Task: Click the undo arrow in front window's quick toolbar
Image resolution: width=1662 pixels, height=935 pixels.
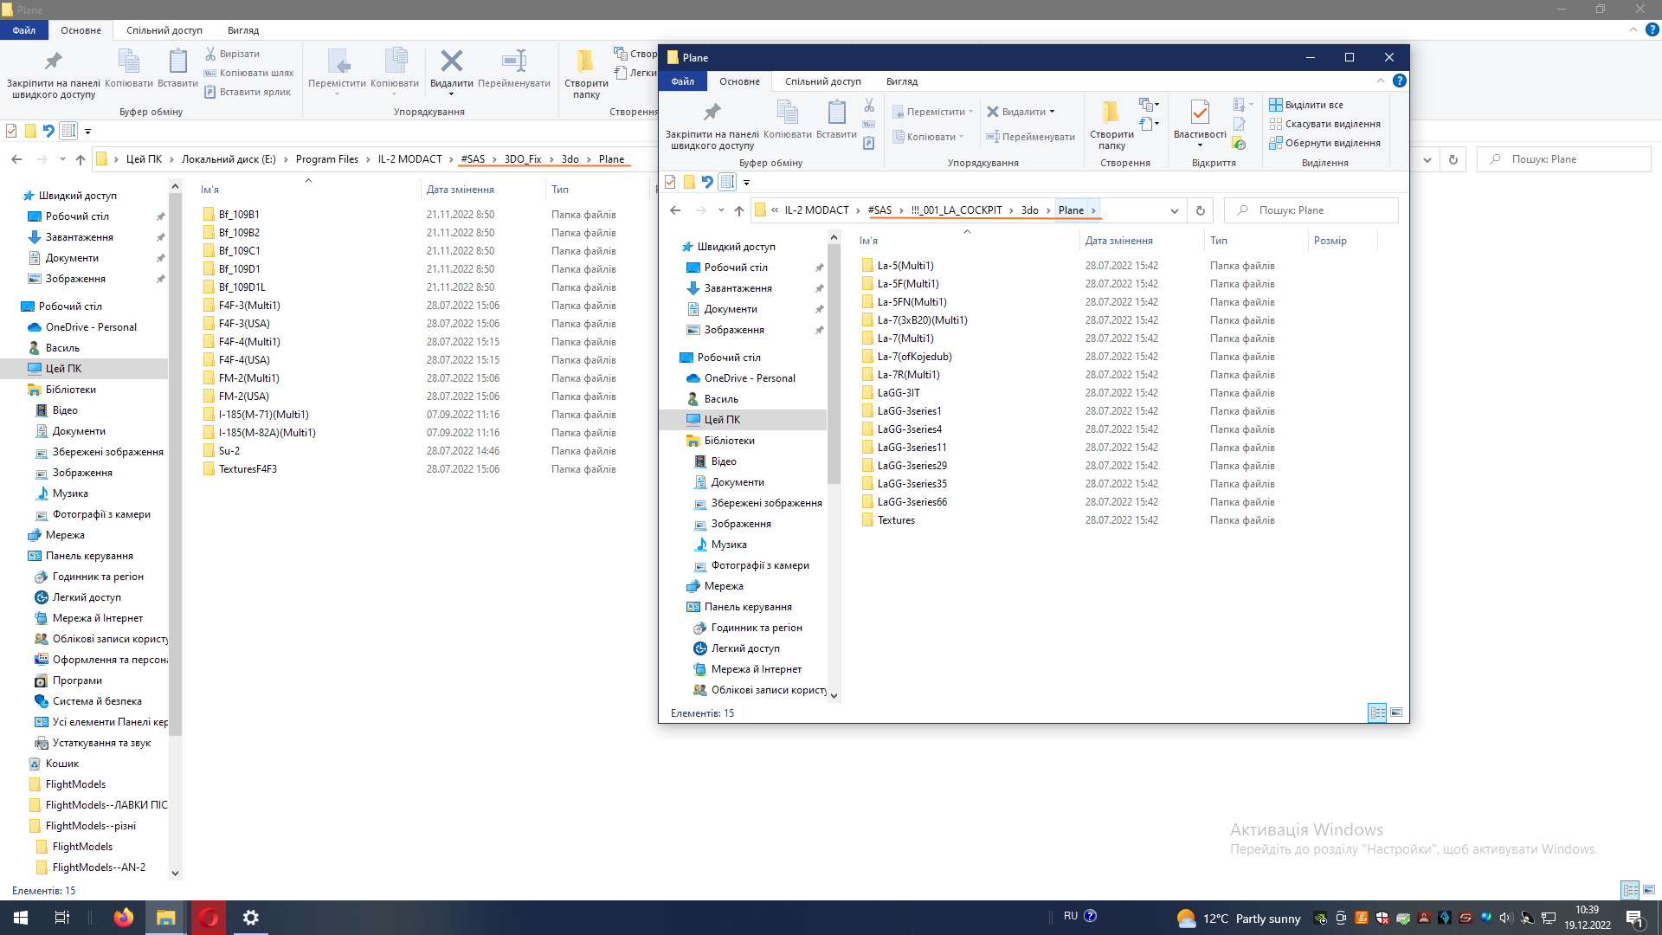Action: (707, 182)
